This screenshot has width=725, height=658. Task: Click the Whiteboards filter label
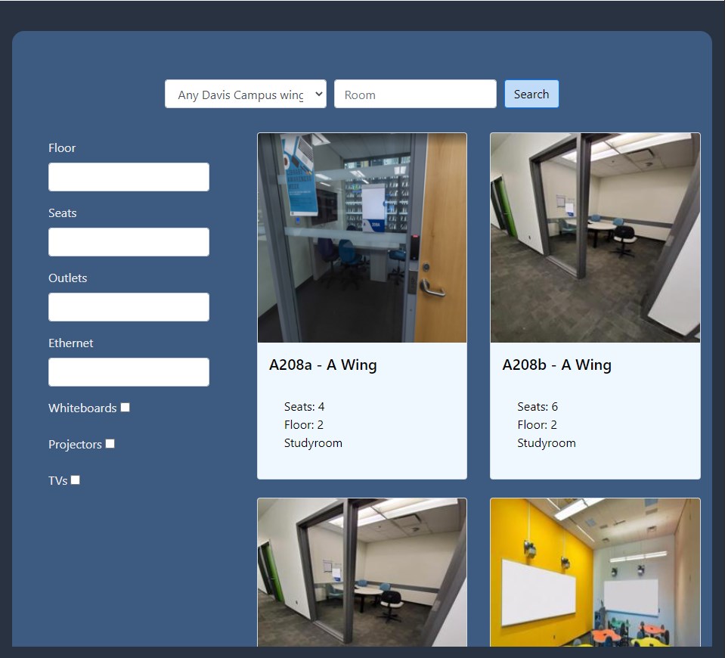[x=82, y=408]
